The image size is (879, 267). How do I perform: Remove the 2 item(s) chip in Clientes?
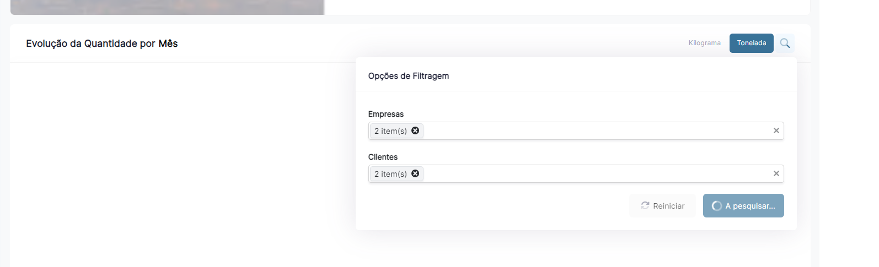[x=415, y=173]
